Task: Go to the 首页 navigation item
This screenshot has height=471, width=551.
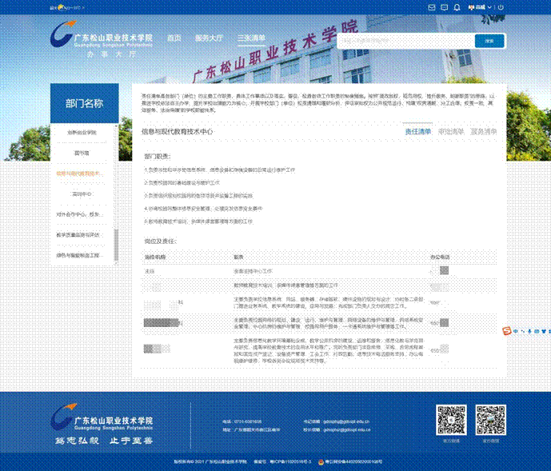Action: [174, 38]
